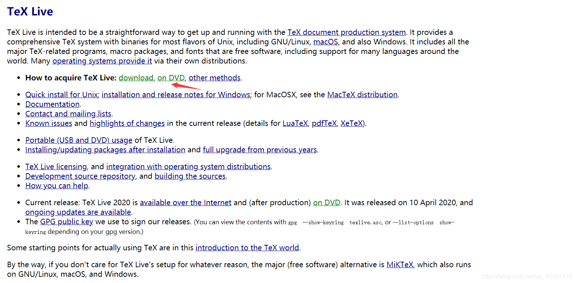Open the on DVD link in acquire line
The width and height of the screenshot is (575, 283).
[171, 78]
